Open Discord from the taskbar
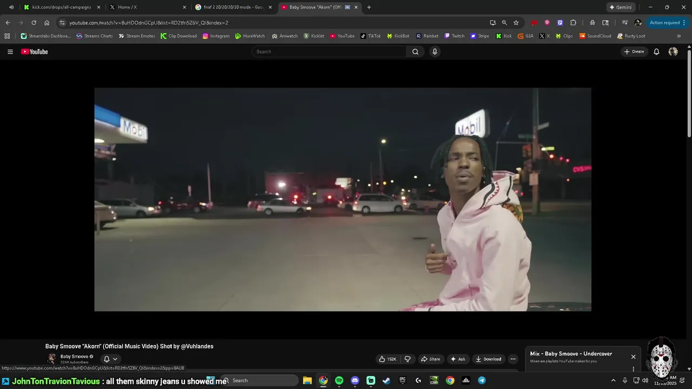The height and width of the screenshot is (389, 692). click(x=355, y=380)
